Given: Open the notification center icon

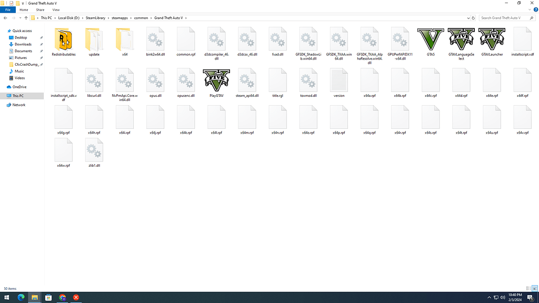Looking at the screenshot, I should click(531, 298).
